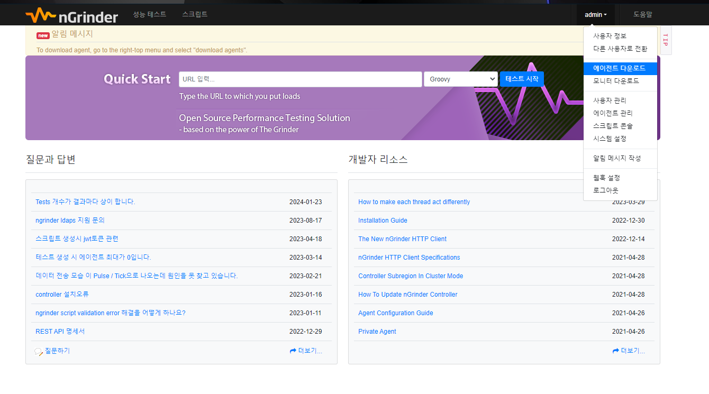Click the red new badge
Screen dimensions: 709x394
pos(43,35)
